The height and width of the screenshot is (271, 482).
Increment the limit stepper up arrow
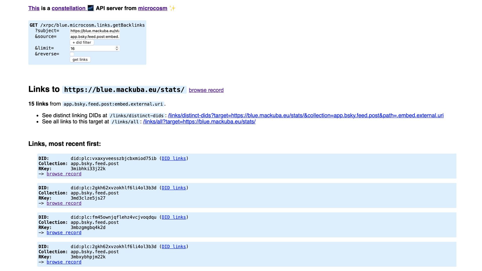[x=117, y=47]
